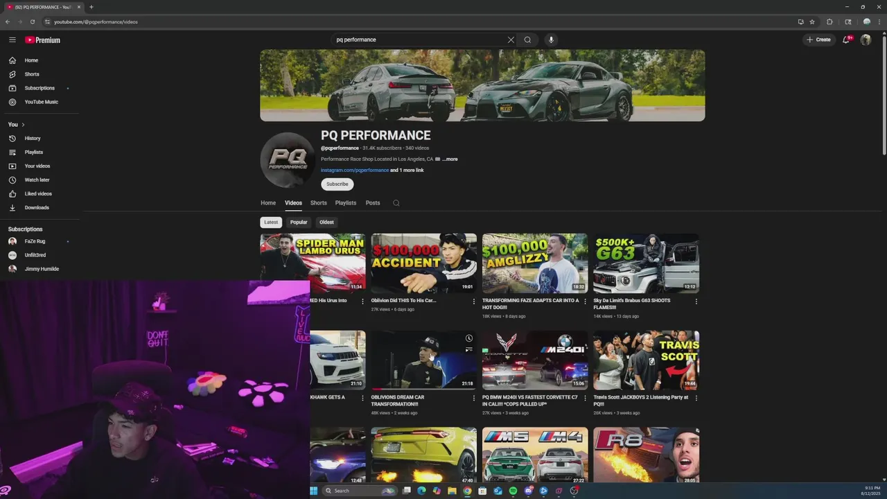Viewport: 887px width, 499px height.
Task: Select the PQ PERFORMANCE browser tab
Action: point(43,7)
